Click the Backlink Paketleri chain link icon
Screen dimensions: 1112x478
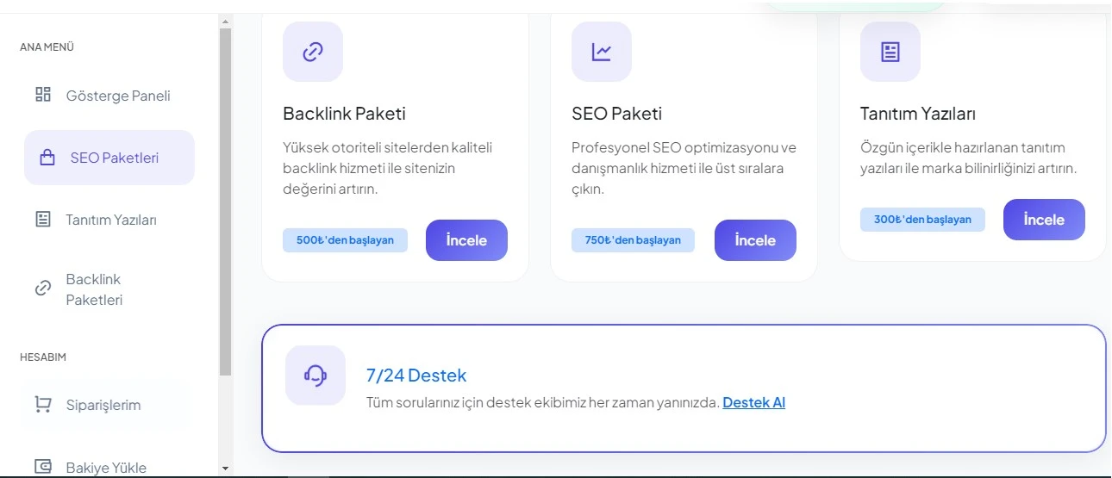tap(43, 289)
